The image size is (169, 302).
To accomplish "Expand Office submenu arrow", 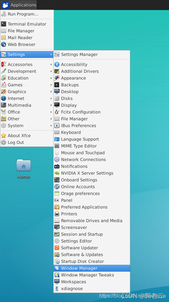I will point(51,112).
